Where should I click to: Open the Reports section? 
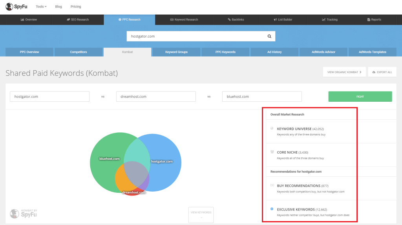click(374, 20)
